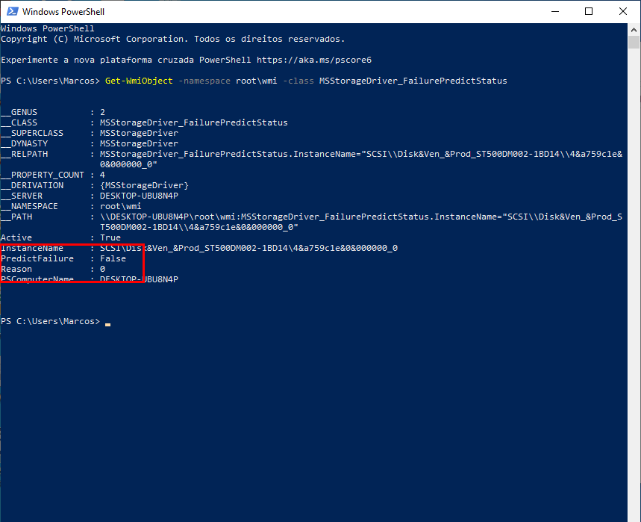The height and width of the screenshot is (522, 641).
Task: Click the Active value True
Action: click(x=110, y=237)
